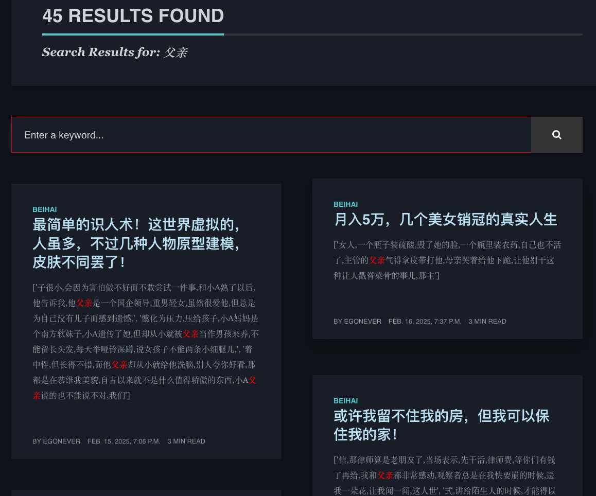Screen dimensions: 596x496
Task: Click the highlighted 父亲 keyword in the second excerpt
Action: click(x=377, y=260)
